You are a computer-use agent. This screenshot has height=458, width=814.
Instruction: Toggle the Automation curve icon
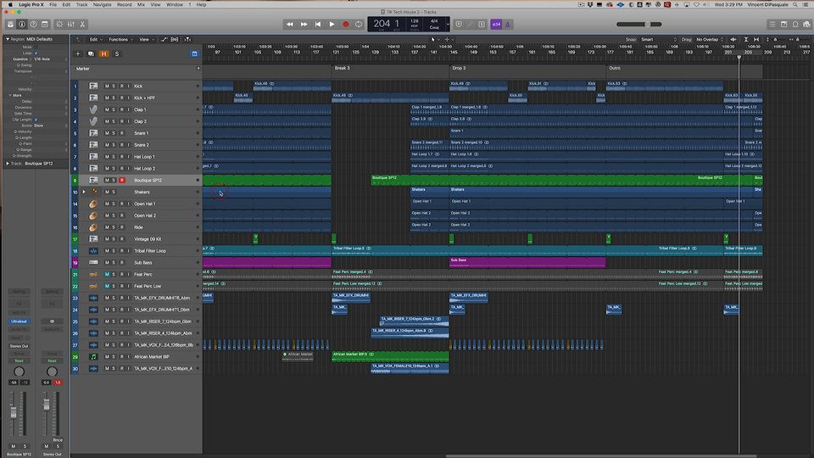tap(164, 40)
